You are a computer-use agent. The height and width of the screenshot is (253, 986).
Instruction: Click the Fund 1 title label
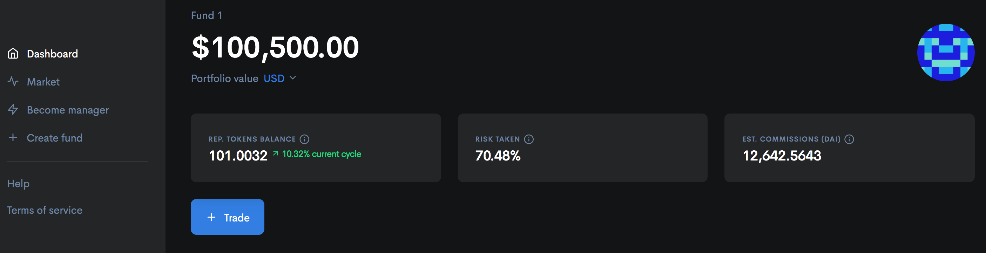(206, 15)
